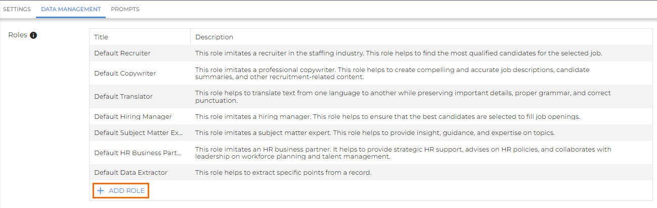Click the recruiter staffing industry description

tap(398, 53)
